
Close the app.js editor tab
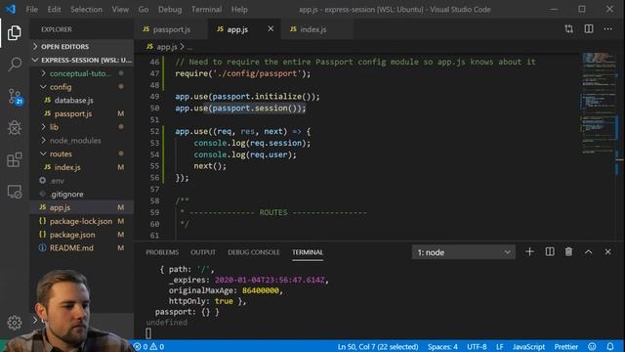click(271, 28)
